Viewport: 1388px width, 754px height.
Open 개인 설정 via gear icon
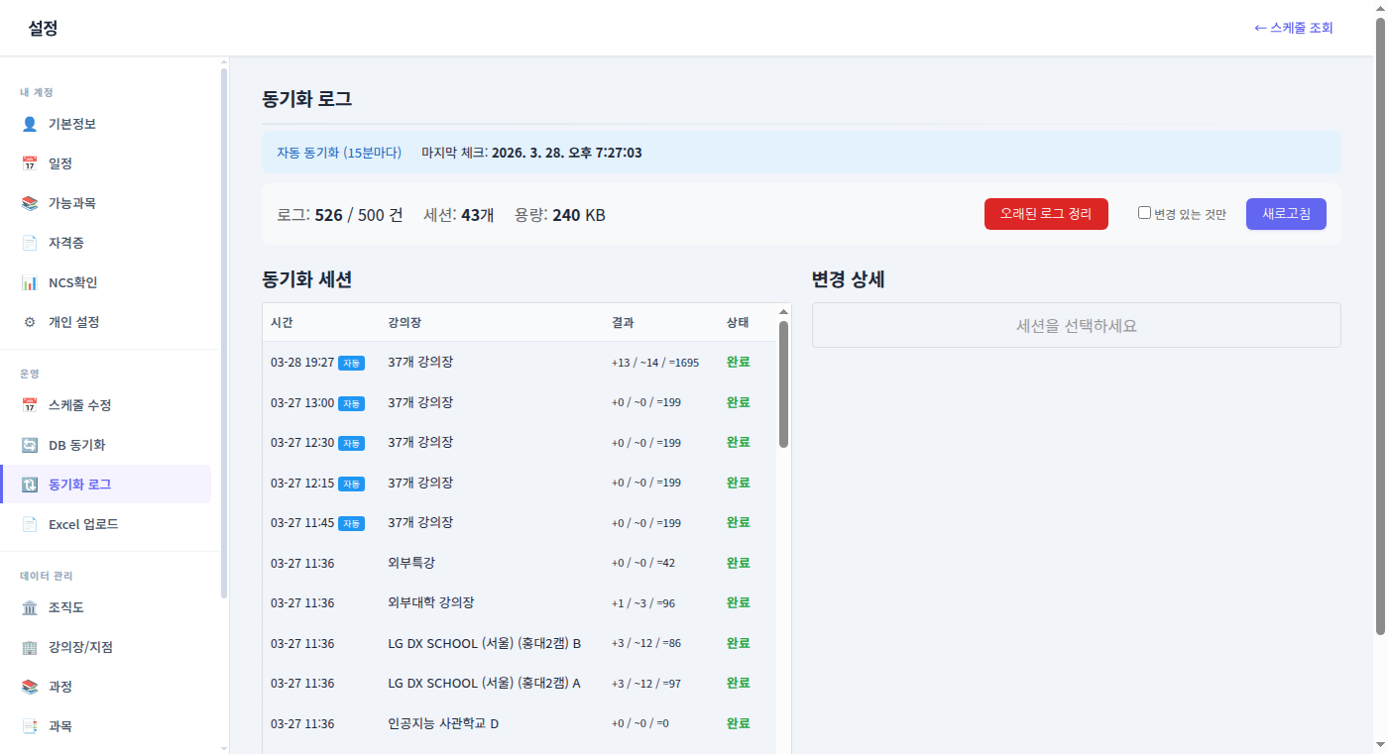(x=30, y=321)
